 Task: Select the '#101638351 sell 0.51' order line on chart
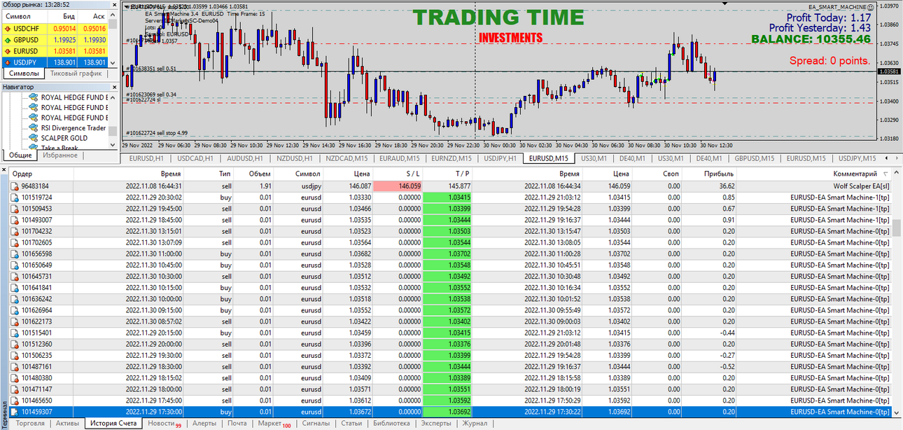(x=151, y=69)
